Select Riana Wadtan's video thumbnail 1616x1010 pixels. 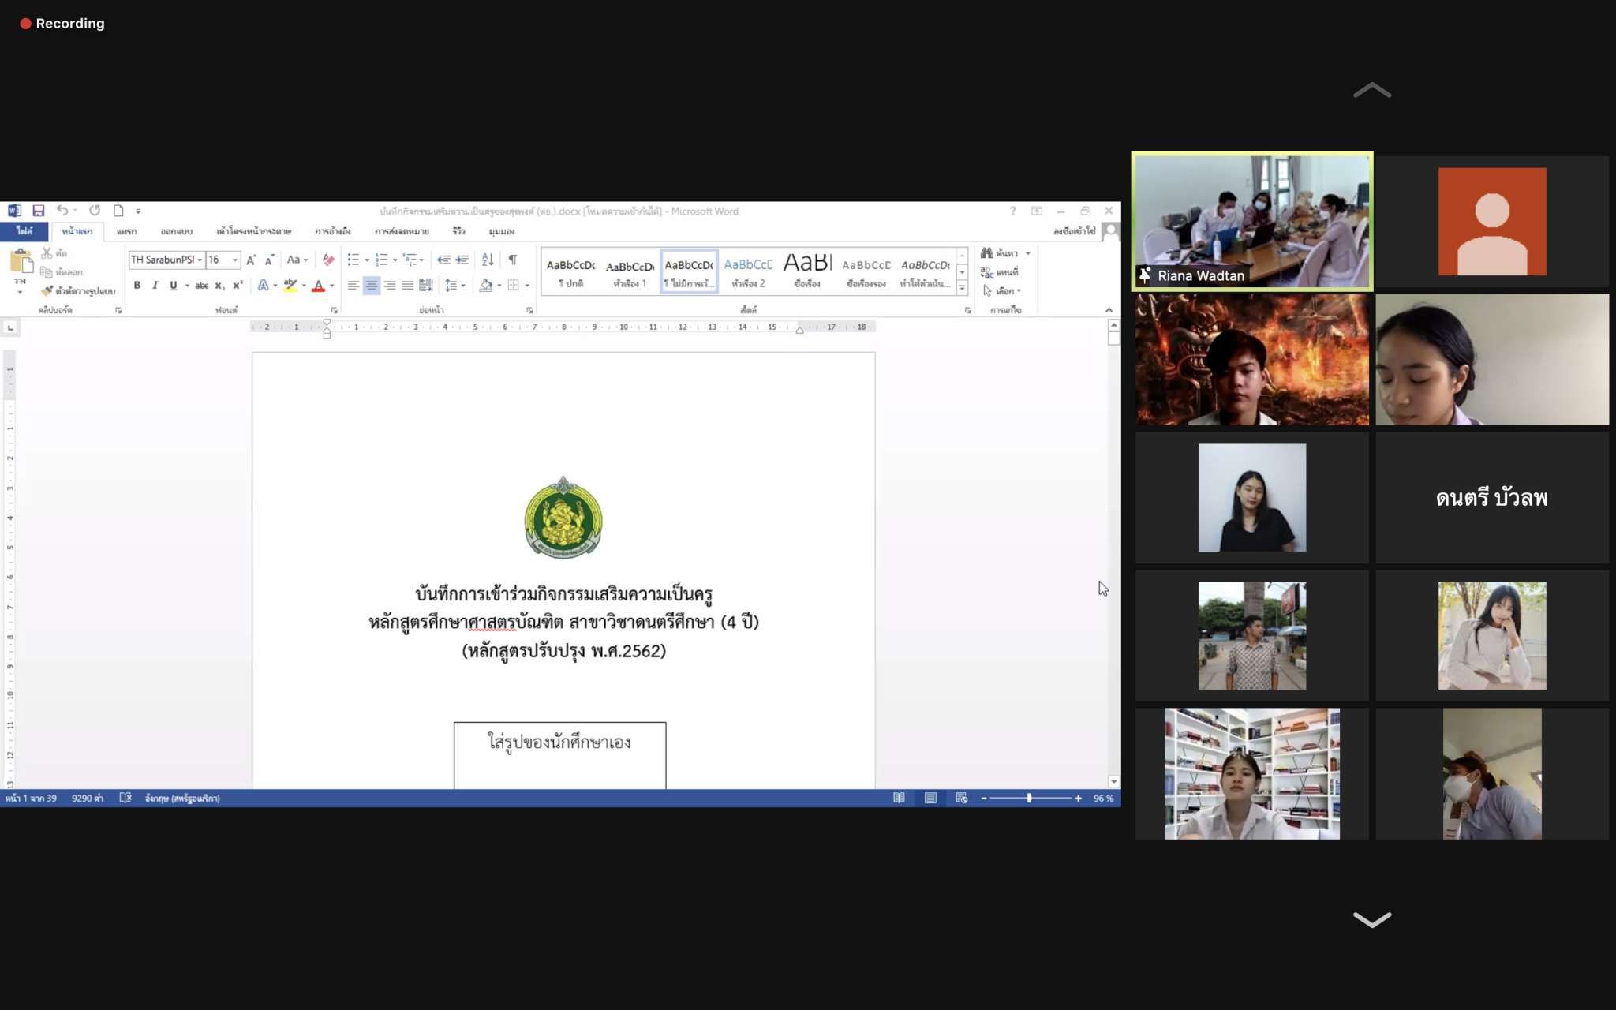[1251, 221]
